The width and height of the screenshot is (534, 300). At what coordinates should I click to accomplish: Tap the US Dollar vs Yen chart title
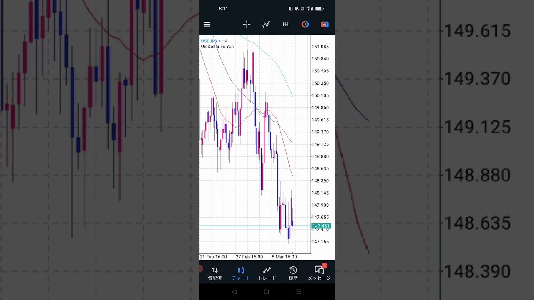tap(217, 47)
